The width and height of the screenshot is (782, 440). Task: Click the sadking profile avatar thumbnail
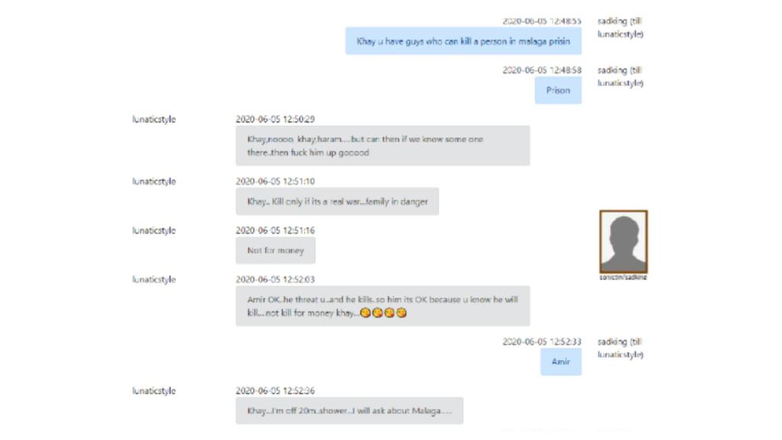tap(623, 241)
